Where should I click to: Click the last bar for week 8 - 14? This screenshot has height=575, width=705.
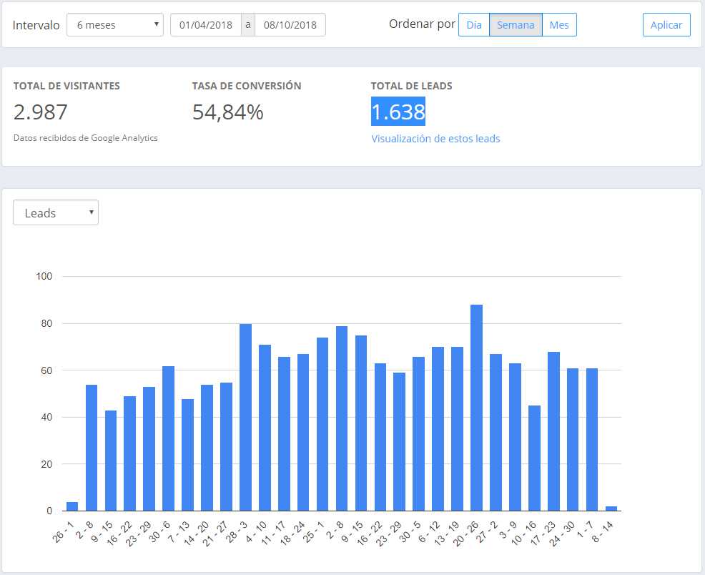(x=611, y=508)
